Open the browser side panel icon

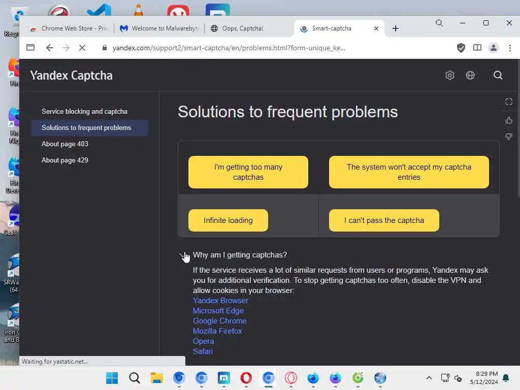[x=477, y=48]
